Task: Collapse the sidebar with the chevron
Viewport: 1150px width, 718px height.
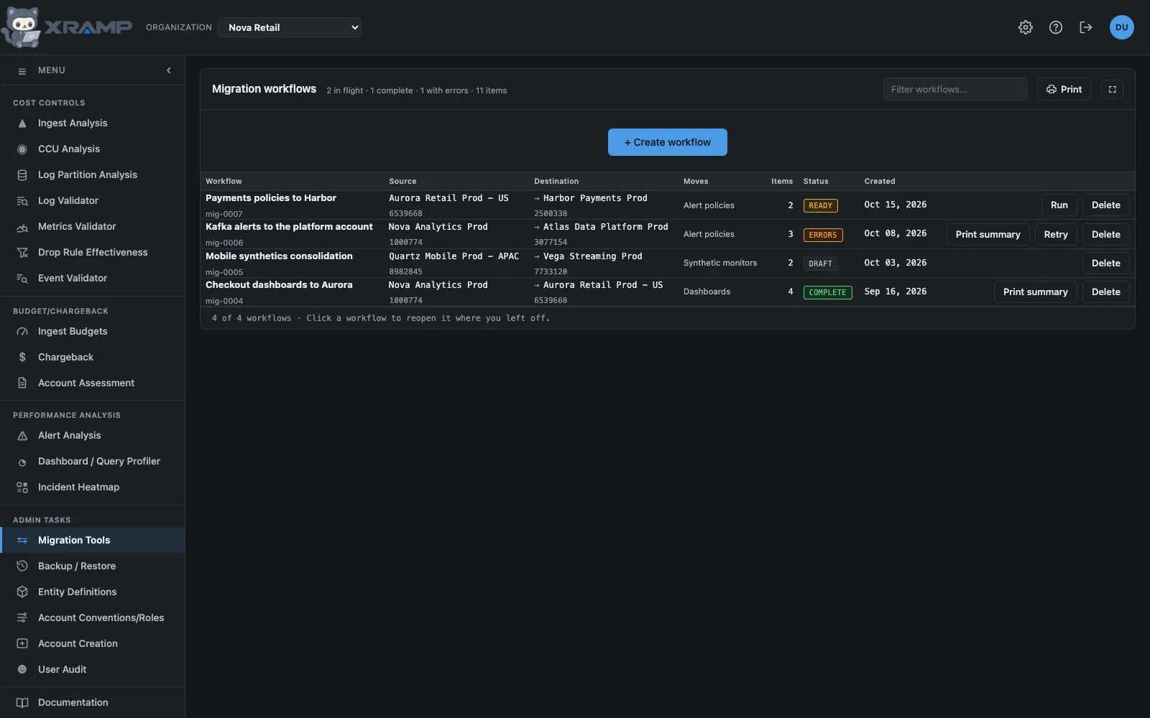Action: click(169, 70)
